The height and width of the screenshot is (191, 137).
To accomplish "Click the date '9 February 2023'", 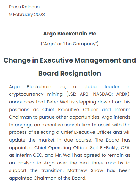I will click(27, 15).
